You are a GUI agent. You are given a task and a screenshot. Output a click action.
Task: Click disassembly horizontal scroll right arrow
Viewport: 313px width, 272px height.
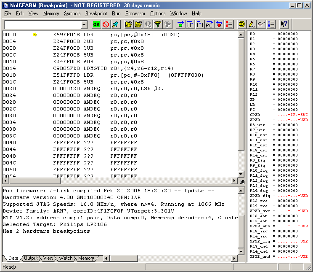click(x=234, y=181)
